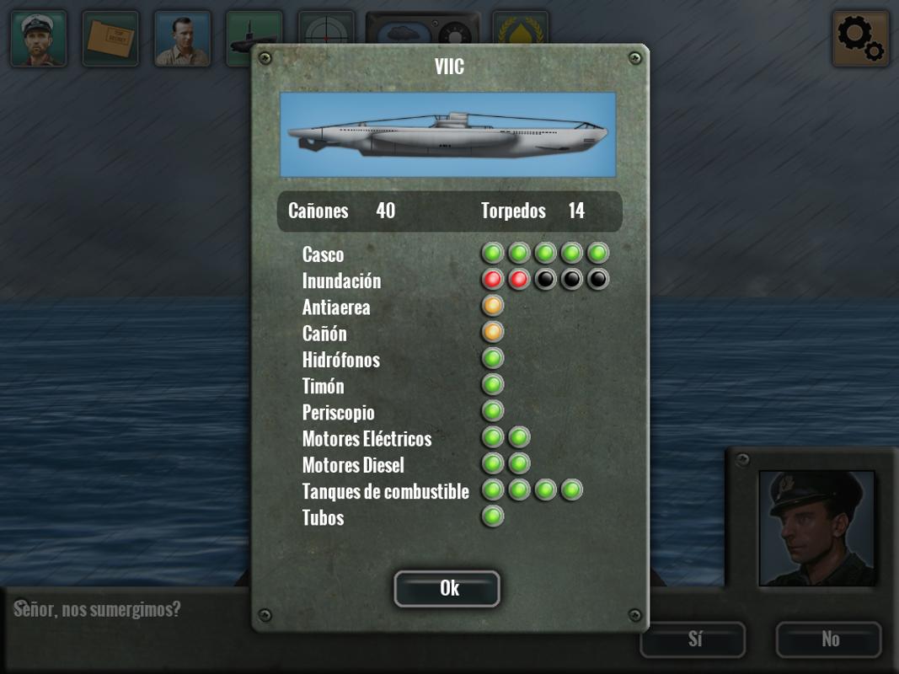Click the orange Antiaerea status light

point(493,306)
